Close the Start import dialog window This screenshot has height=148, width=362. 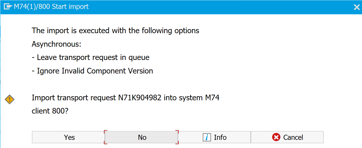tap(357, 7)
